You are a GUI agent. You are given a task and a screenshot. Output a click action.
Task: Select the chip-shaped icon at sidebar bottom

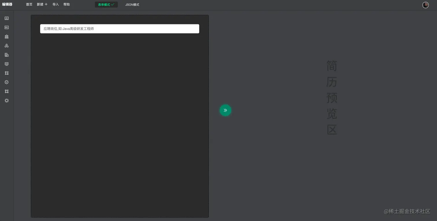tap(7, 100)
